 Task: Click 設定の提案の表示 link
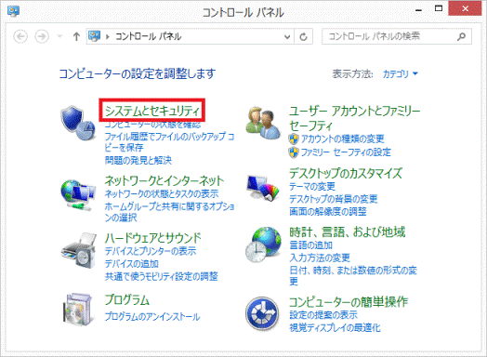[x=323, y=315]
